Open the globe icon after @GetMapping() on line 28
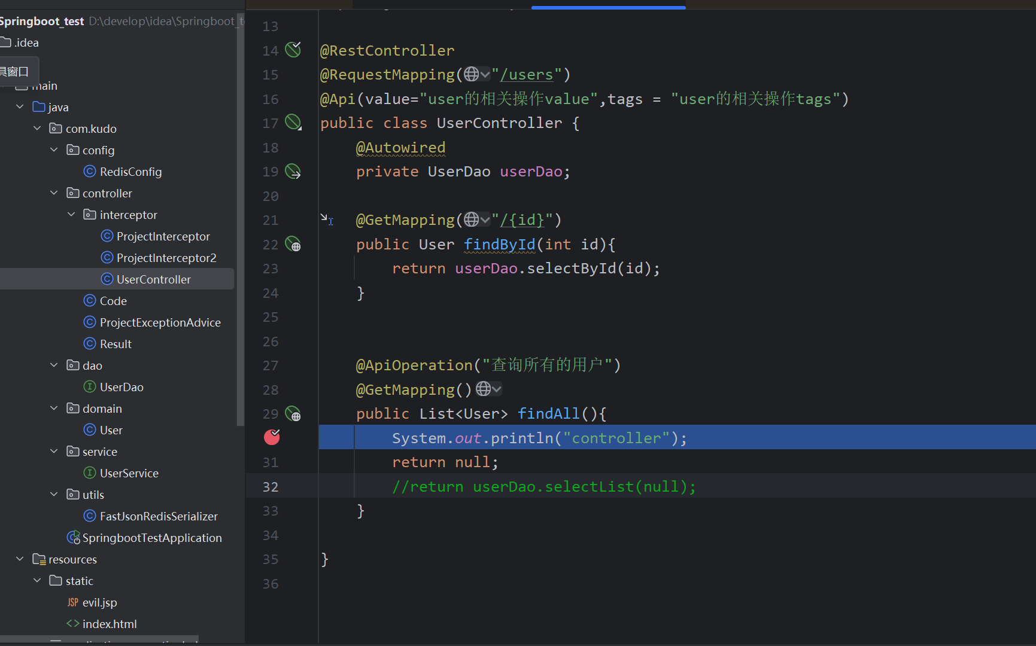 489,389
